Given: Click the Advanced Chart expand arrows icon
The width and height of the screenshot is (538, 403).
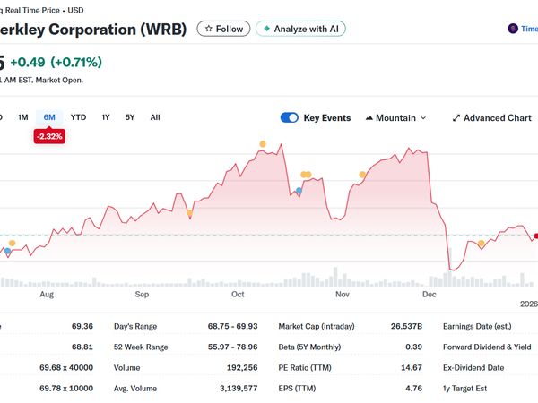Looking at the screenshot, I should click(x=456, y=117).
